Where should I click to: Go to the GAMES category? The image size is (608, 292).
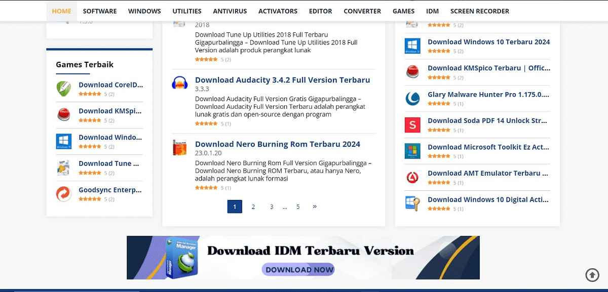point(404,11)
